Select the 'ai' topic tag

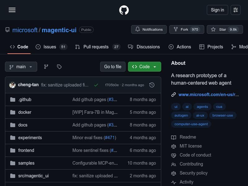pyautogui.click(x=187, y=107)
